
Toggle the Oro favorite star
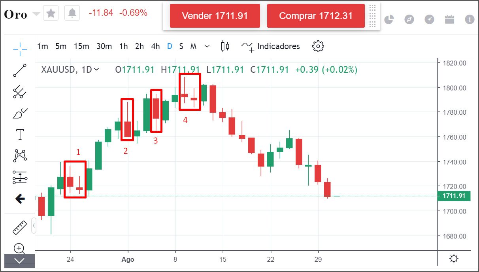(51, 13)
